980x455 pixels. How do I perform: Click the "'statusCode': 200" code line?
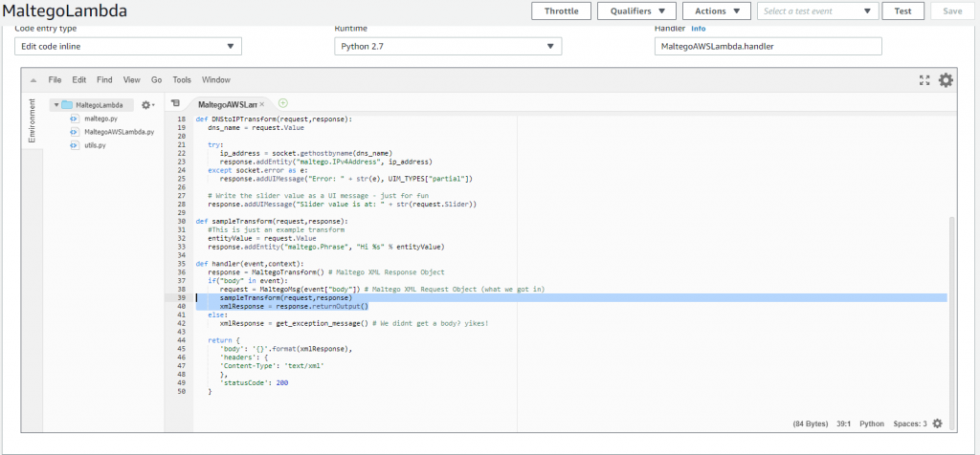click(254, 382)
